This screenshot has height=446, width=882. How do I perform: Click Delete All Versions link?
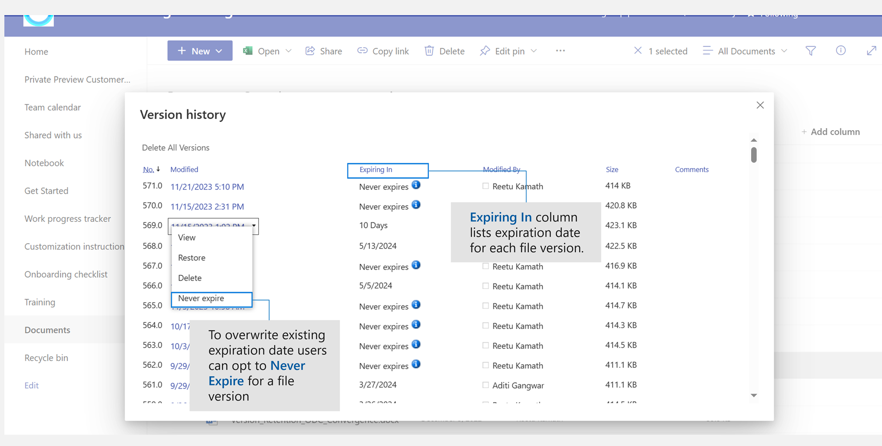[176, 148]
